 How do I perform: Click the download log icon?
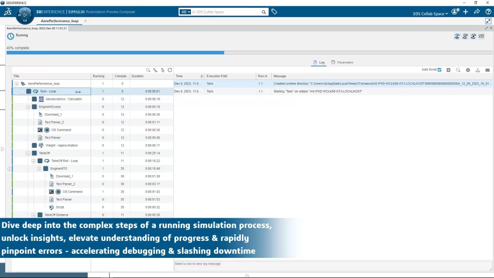[x=478, y=70]
